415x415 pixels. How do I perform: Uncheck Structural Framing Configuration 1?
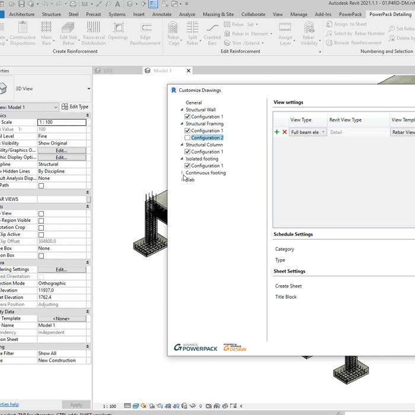(x=187, y=131)
